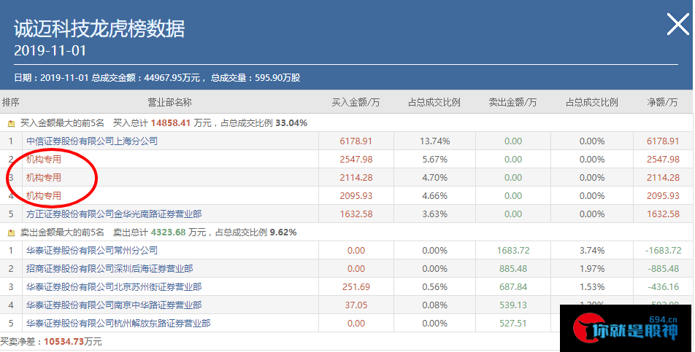Open 机构专用 link with buy amount 2547.98

pos(44,159)
